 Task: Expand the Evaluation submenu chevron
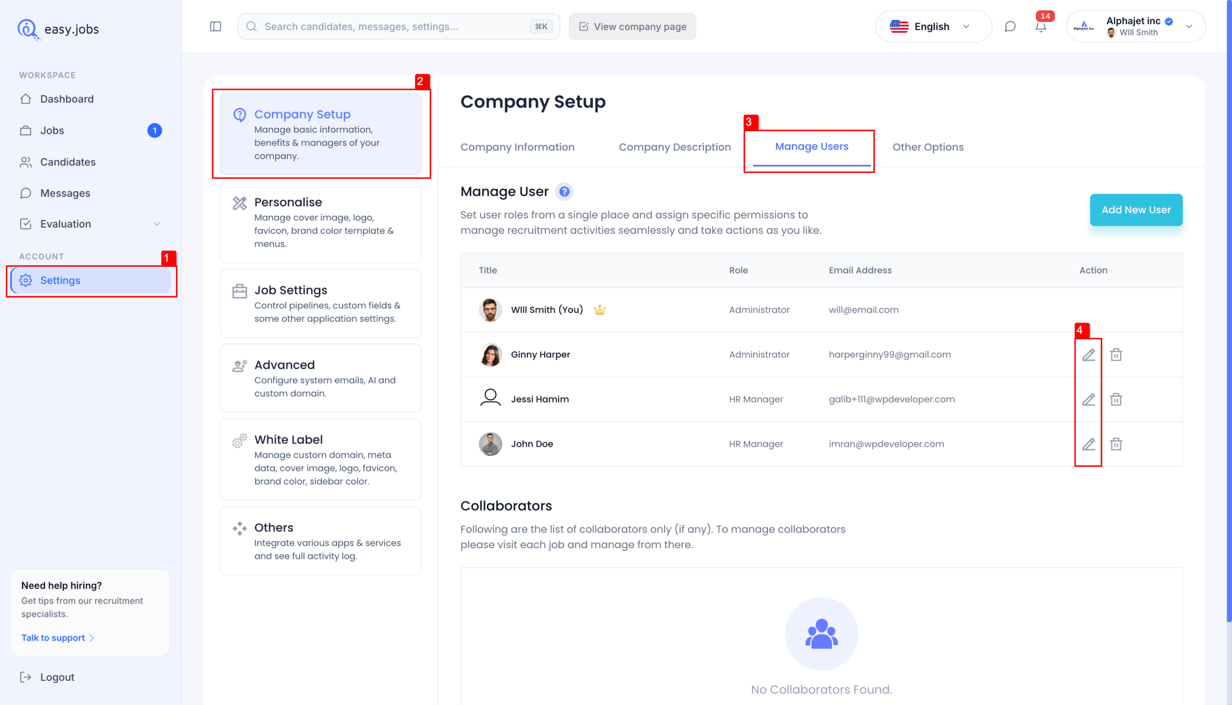click(156, 224)
